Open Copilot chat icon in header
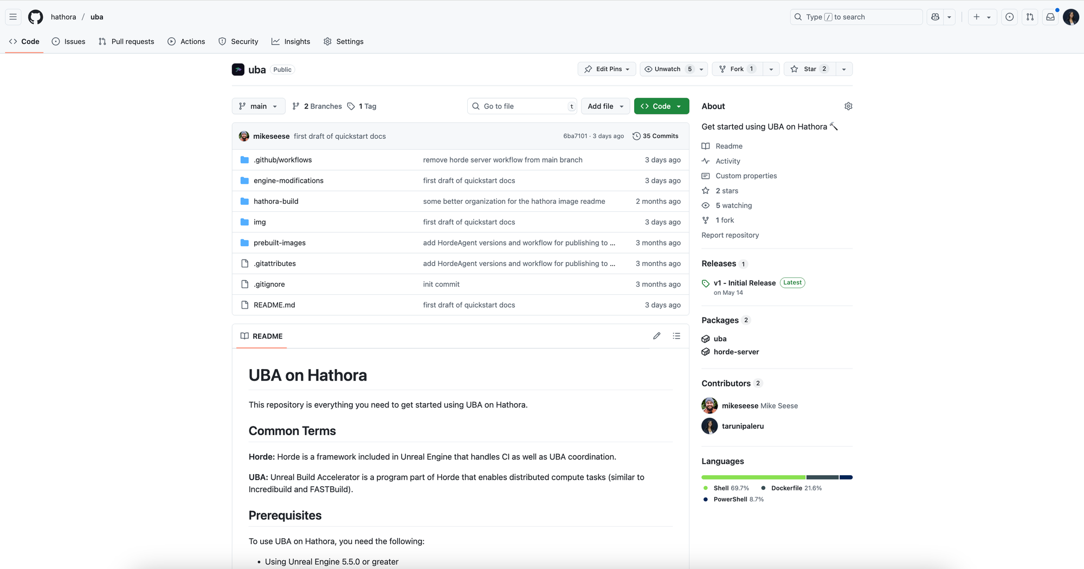Screen dimensions: 1084x569 935,17
